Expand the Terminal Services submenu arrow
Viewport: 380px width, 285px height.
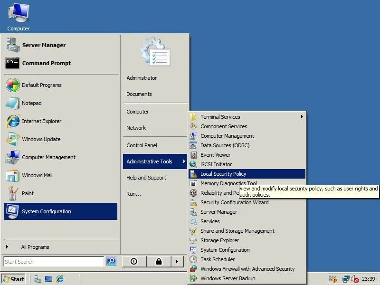tap(302, 116)
